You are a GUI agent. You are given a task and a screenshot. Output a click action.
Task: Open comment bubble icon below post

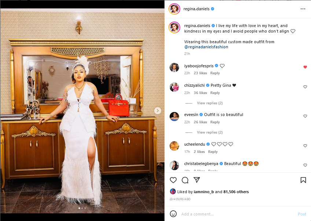(x=185, y=180)
